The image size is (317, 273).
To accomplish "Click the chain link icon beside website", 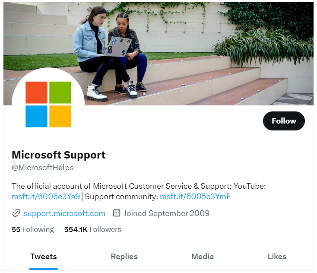I will pos(16,213).
